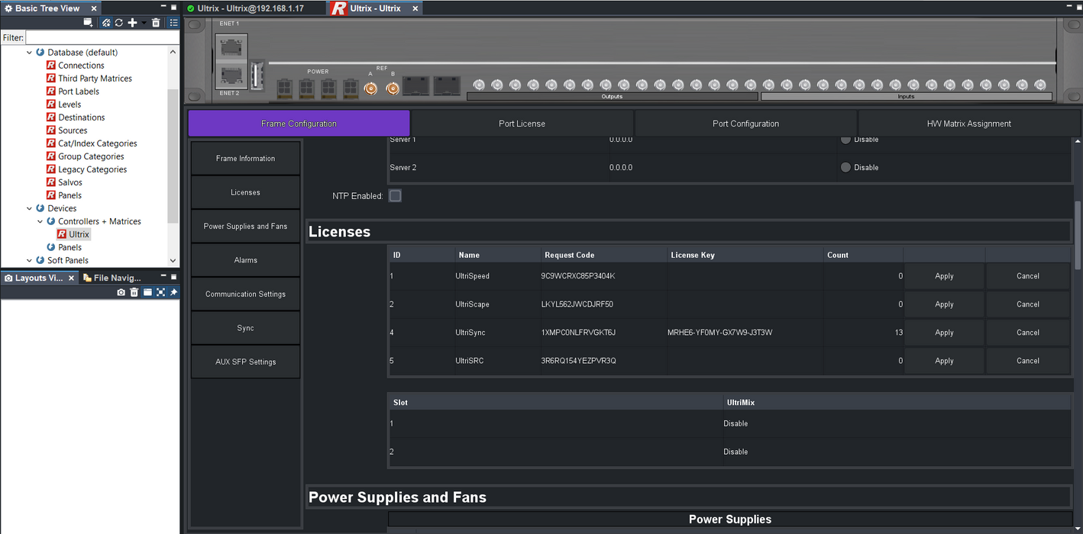
Task: Select Third Party Matrices in the tree
Action: (95, 79)
